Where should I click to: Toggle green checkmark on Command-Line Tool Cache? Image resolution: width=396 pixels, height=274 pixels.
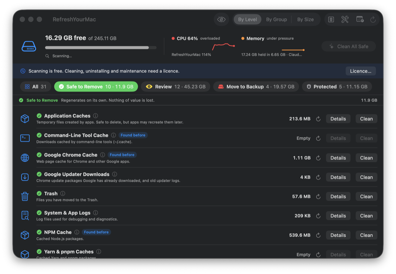tap(39, 135)
